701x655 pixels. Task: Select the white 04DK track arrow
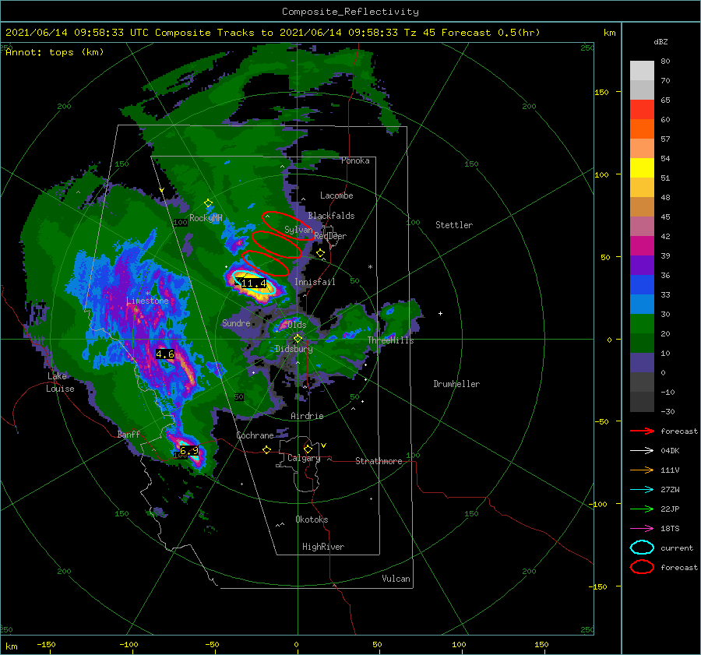pos(642,451)
